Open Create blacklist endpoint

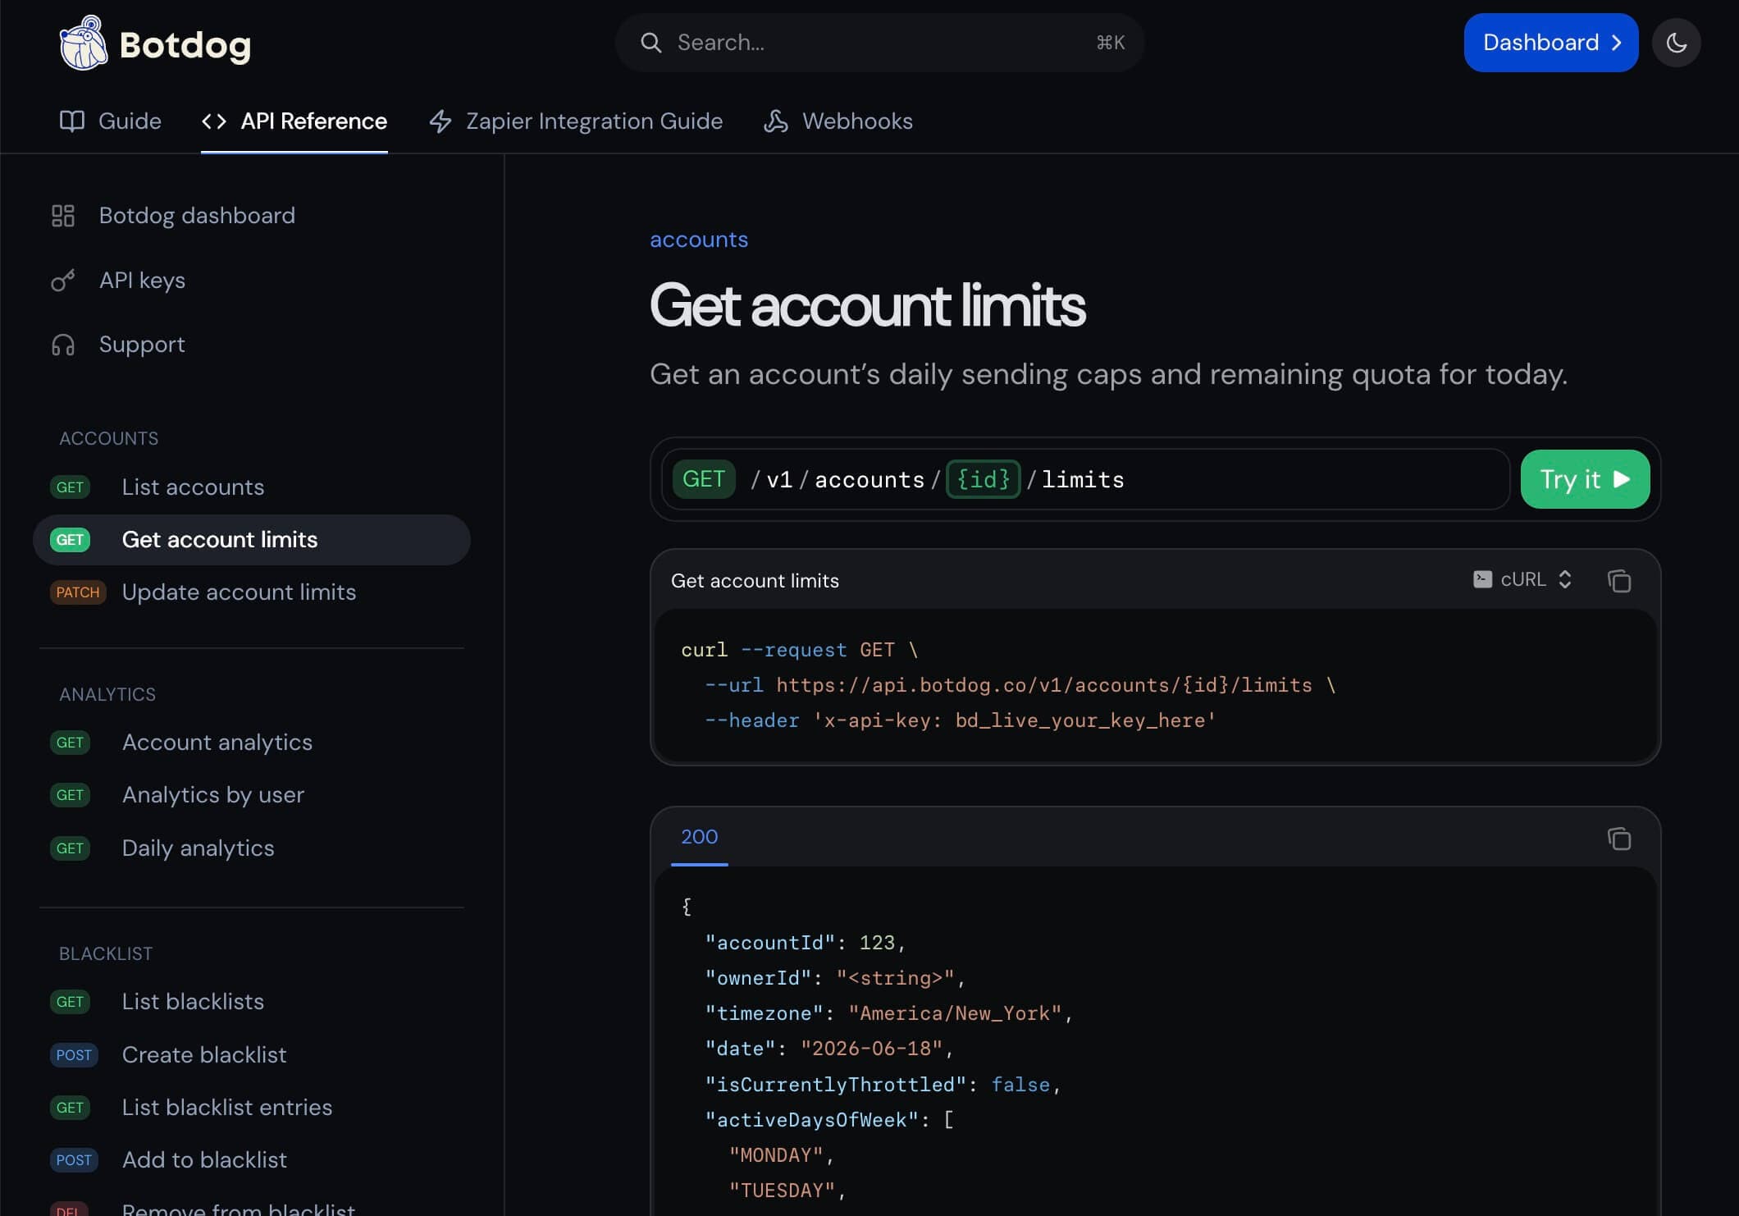click(251, 1055)
